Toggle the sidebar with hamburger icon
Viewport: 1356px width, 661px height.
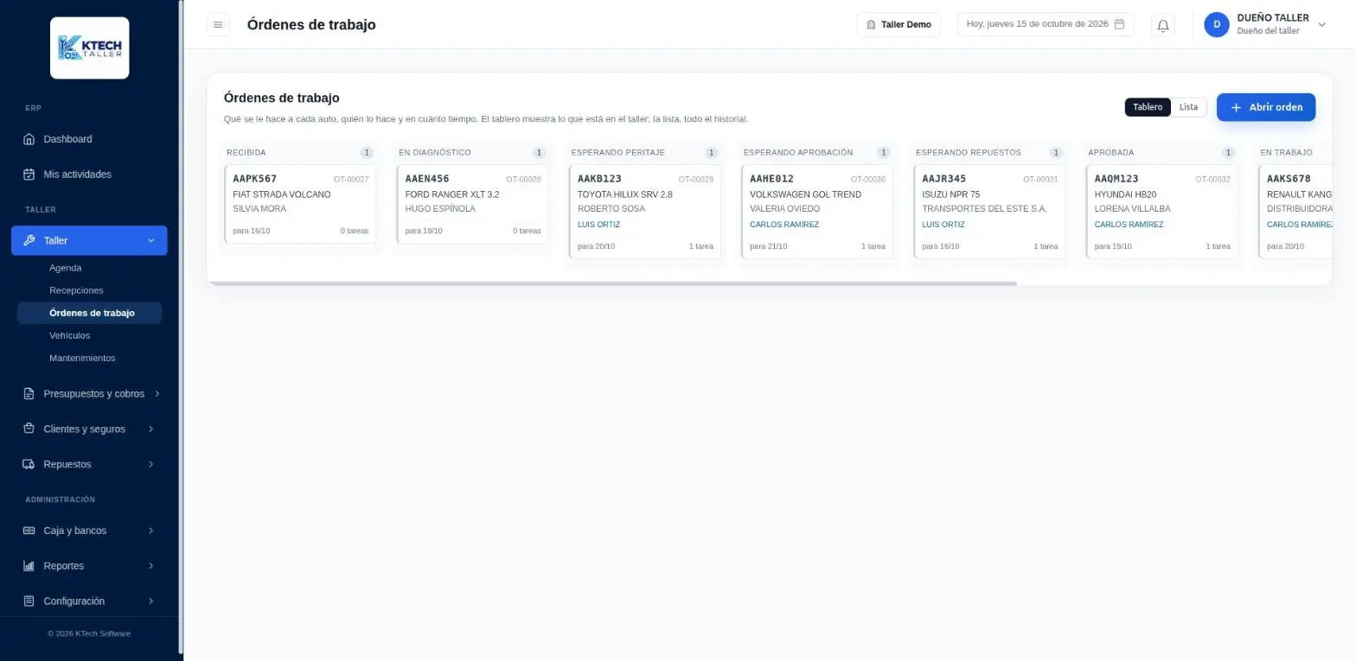(218, 25)
